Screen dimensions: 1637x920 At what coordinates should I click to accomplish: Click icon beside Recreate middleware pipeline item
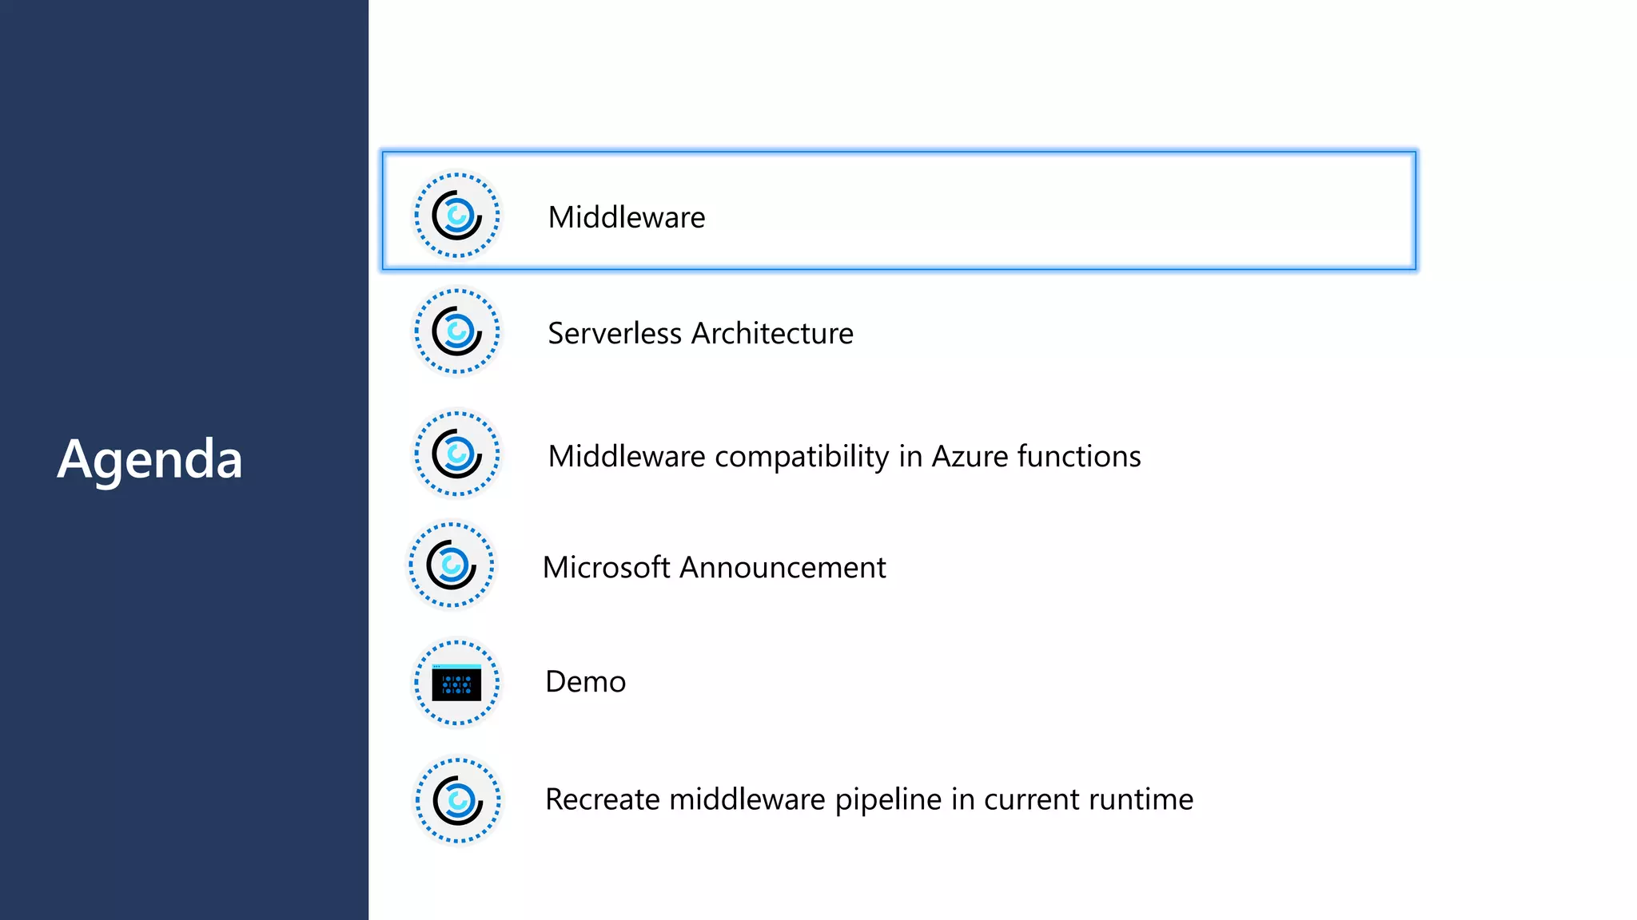(x=457, y=799)
